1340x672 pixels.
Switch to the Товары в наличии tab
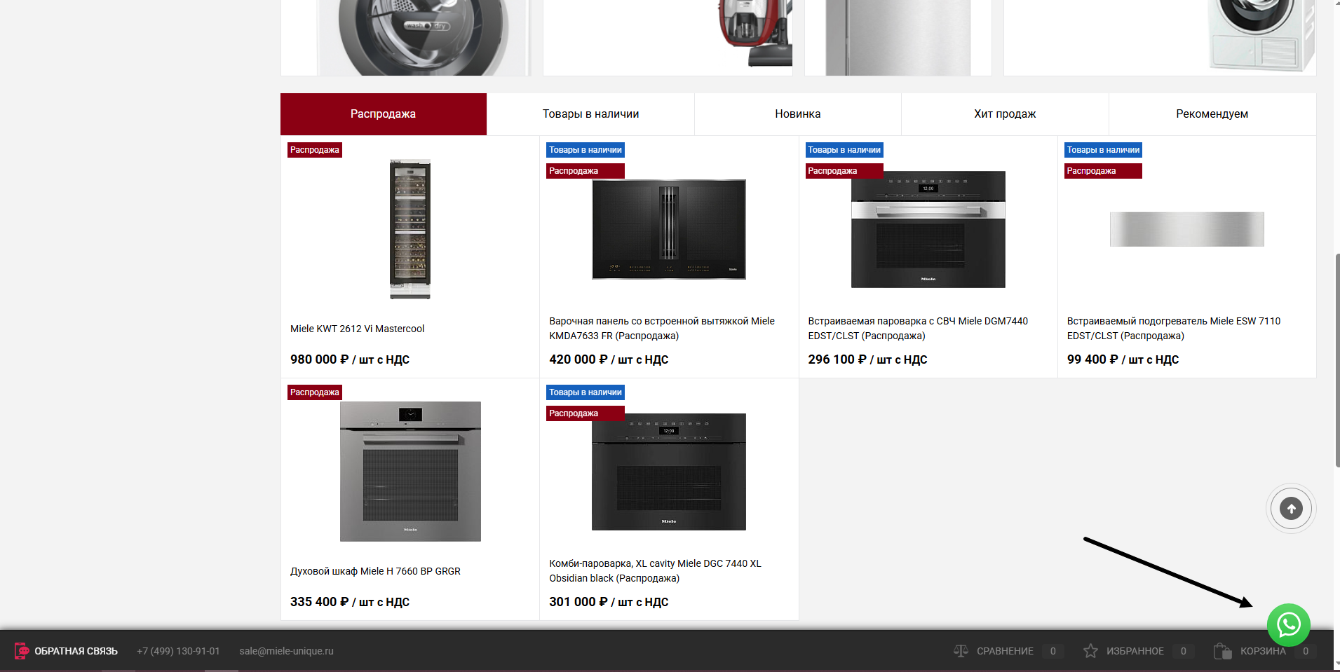590,114
